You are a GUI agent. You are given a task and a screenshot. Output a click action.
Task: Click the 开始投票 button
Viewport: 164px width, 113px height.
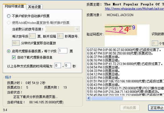[x=130, y=108]
